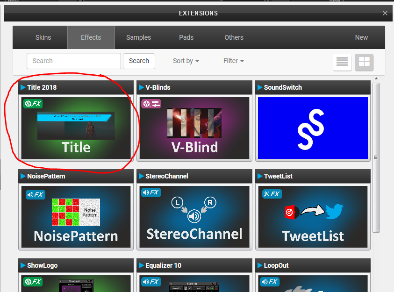Switch to the Skins tab
Viewport: 394px width, 292px height.
43,37
